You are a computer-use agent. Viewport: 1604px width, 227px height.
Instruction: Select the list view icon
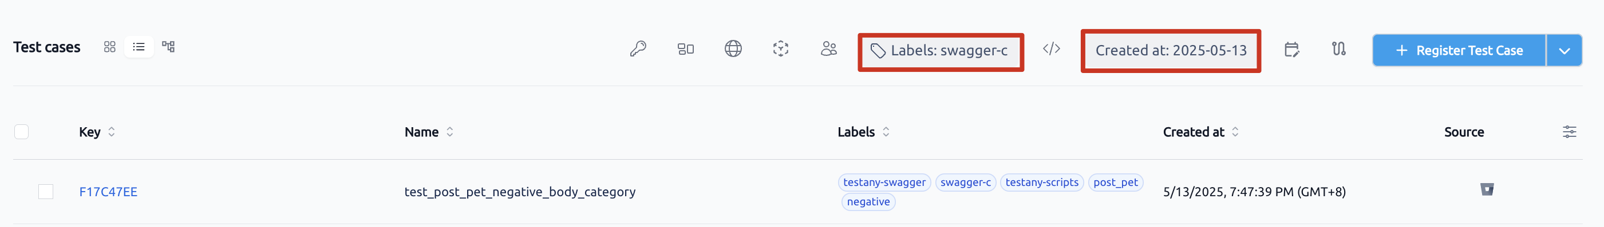pyautogui.click(x=139, y=47)
